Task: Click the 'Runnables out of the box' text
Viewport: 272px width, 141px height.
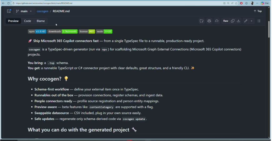Action: (54, 95)
